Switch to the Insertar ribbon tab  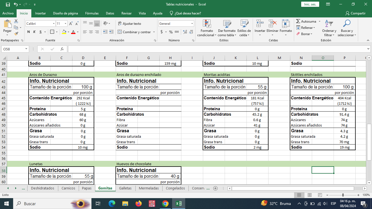pos(40,13)
